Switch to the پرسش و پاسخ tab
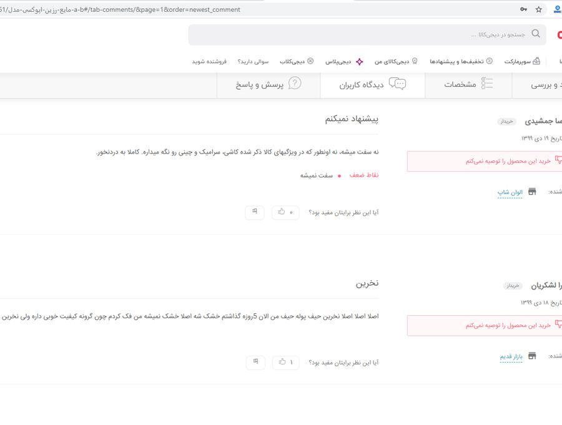Screen dimensions: 562x425 (x=269, y=85)
